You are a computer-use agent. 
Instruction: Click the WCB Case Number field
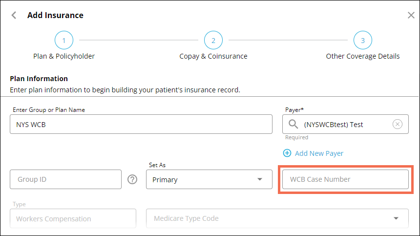345,179
